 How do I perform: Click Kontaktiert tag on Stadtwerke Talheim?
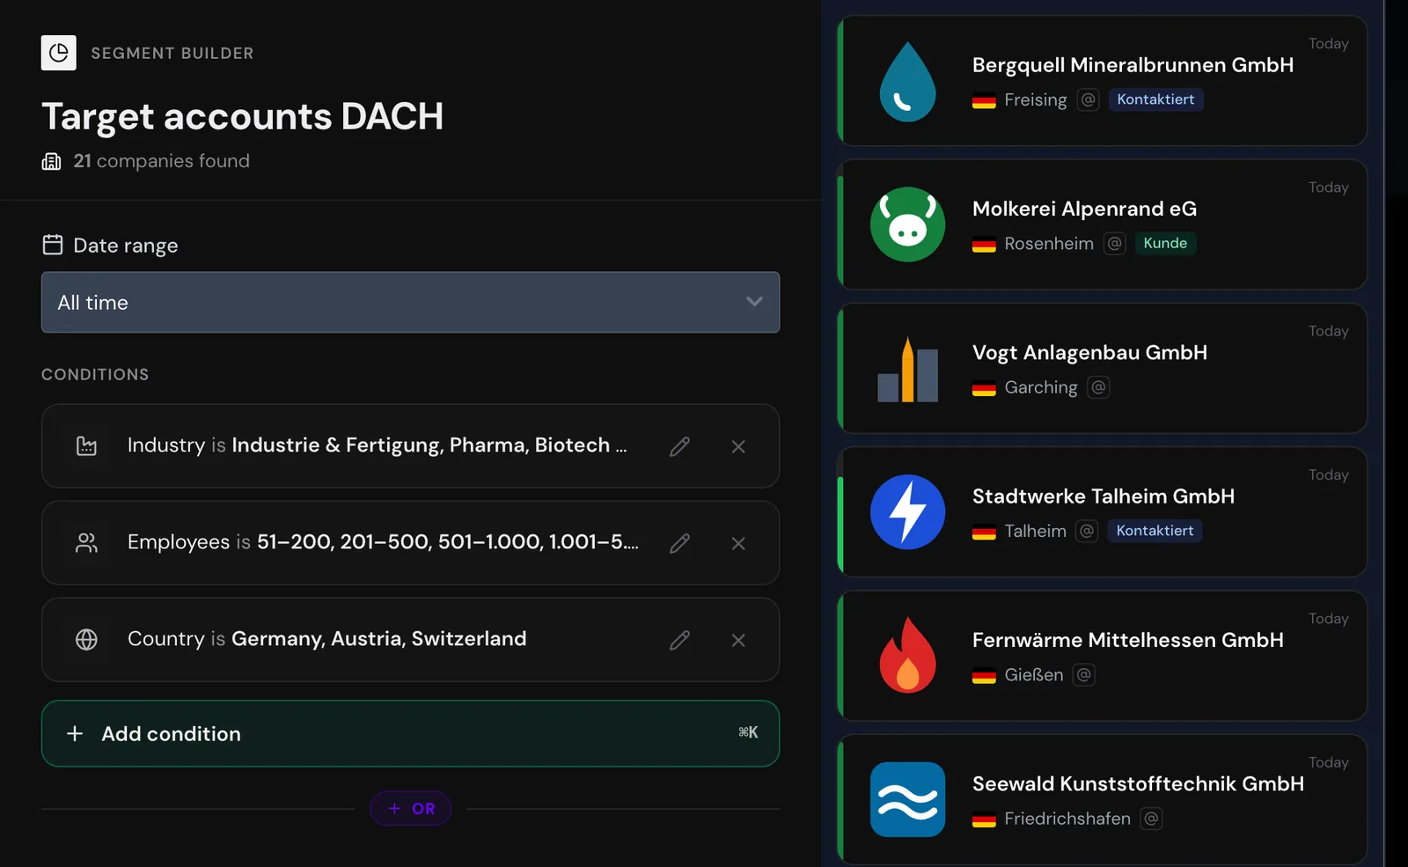pos(1155,531)
